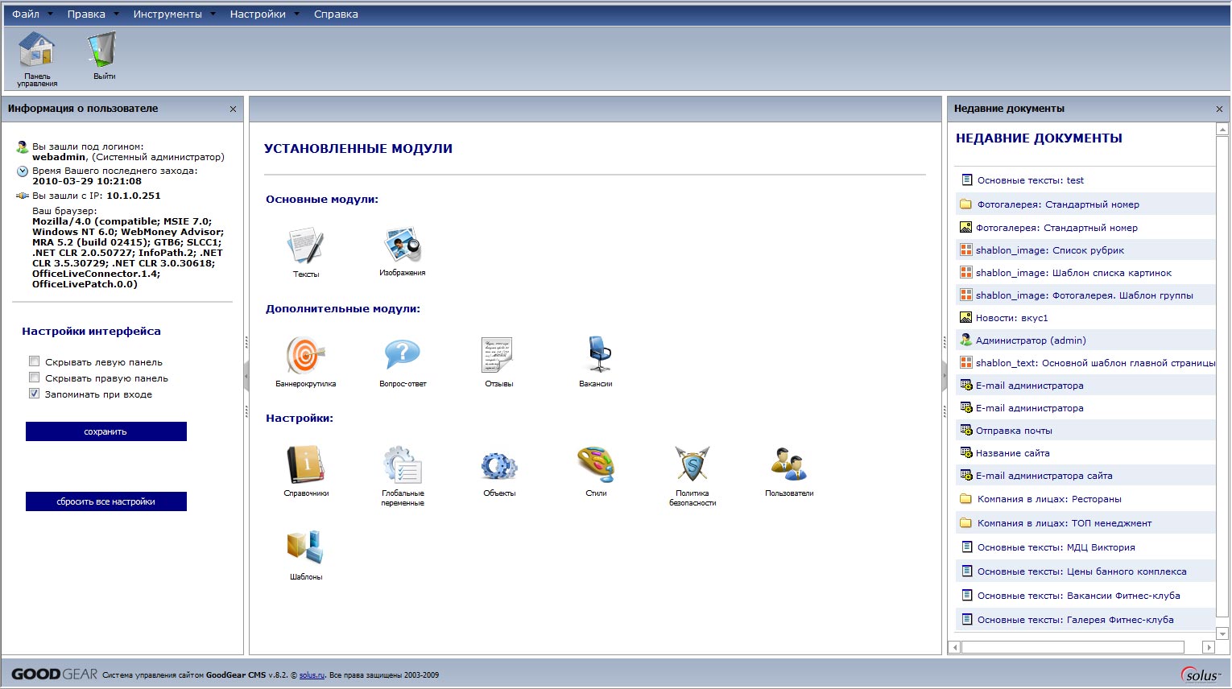Open the Отзывы module

click(498, 361)
